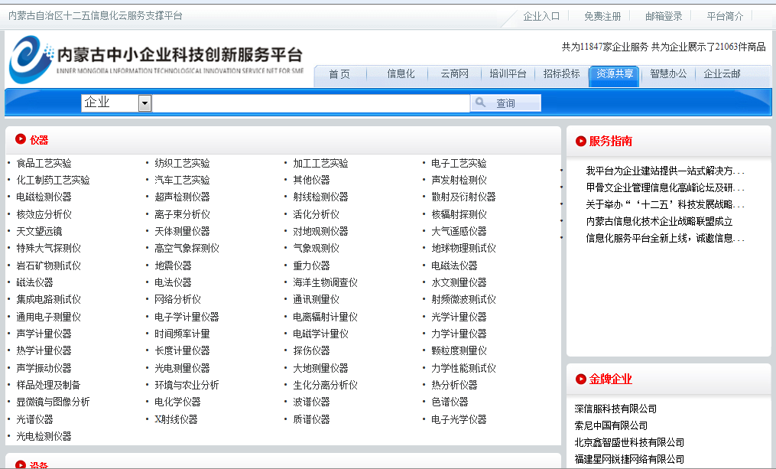Click the magnifier icon on search button

pyautogui.click(x=481, y=103)
